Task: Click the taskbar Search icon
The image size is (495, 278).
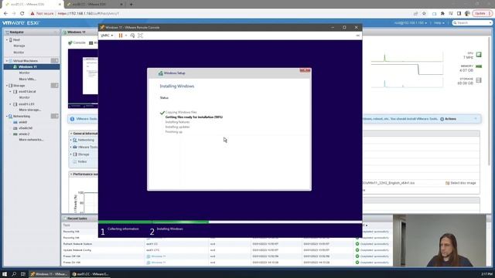Action: click(14, 274)
